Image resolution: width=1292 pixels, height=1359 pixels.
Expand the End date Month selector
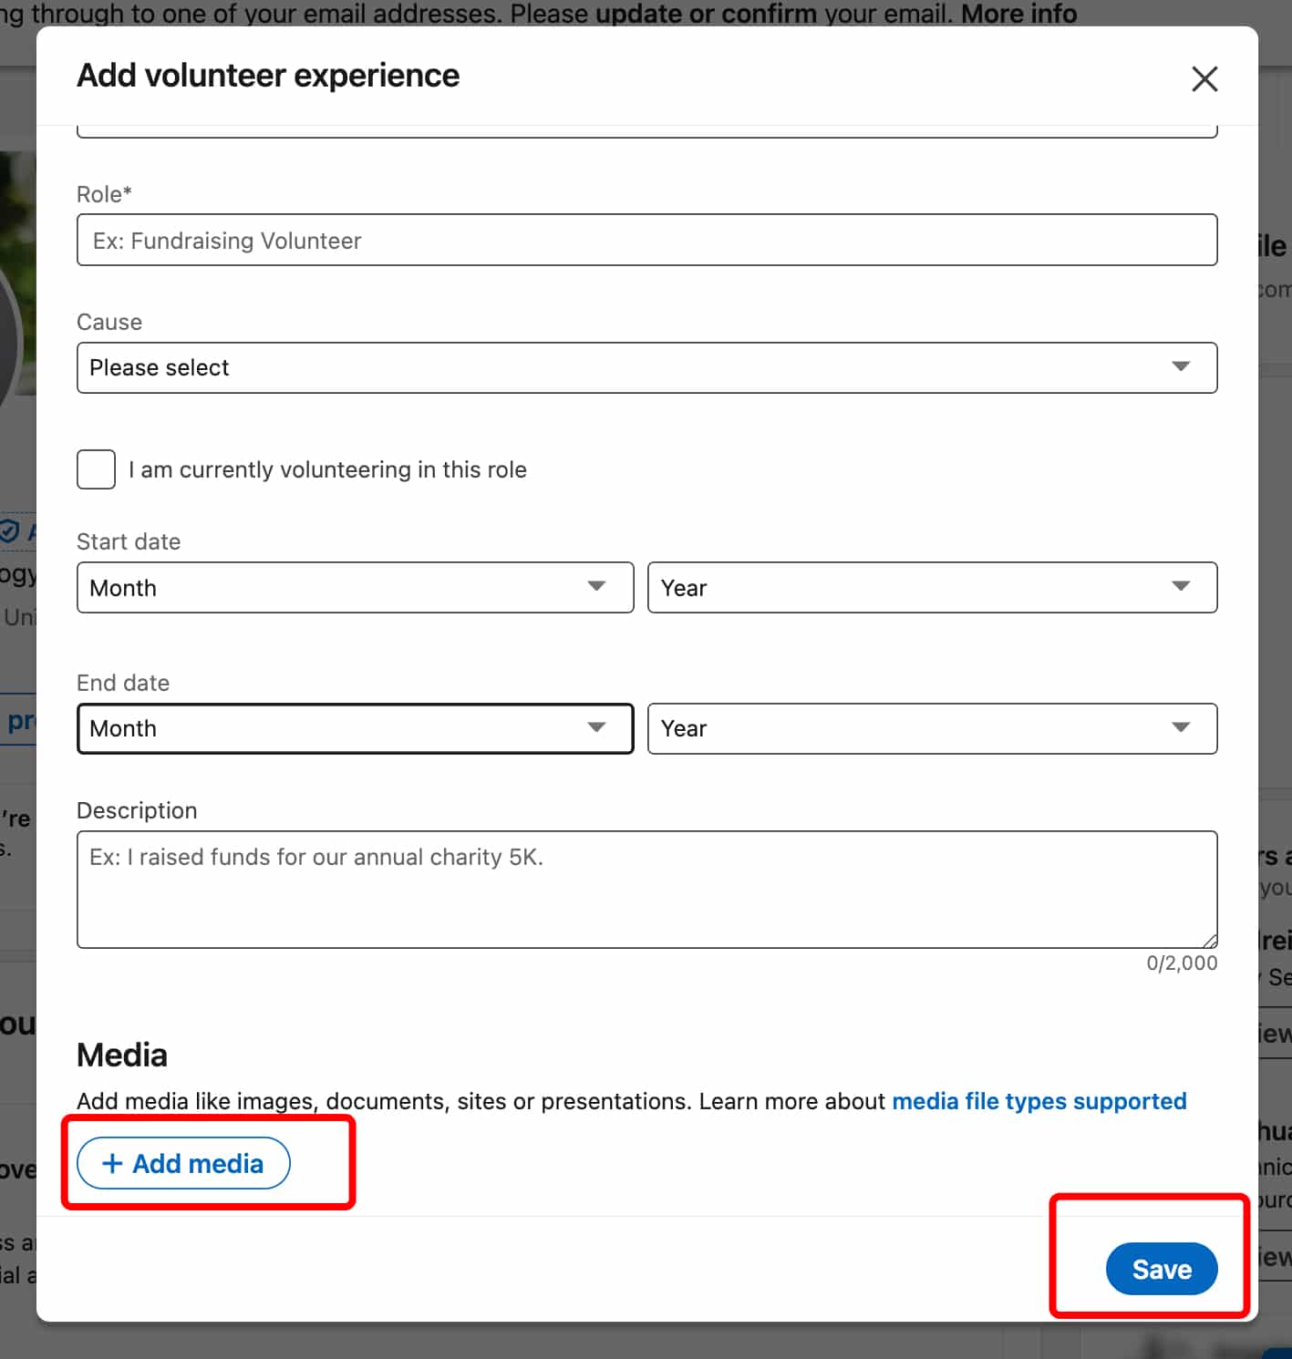355,728
